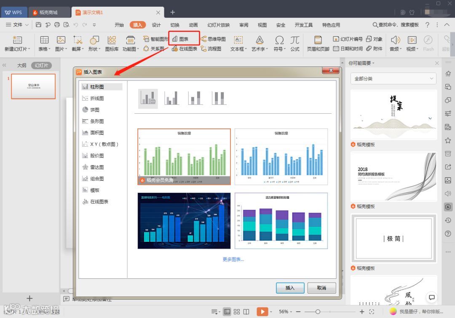
Task: Select the green 销售数据 column chart thumbnail
Action: (x=184, y=157)
